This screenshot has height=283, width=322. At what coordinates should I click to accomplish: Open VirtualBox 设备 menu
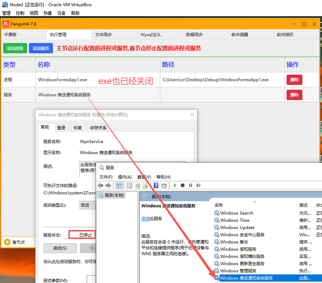(61, 13)
